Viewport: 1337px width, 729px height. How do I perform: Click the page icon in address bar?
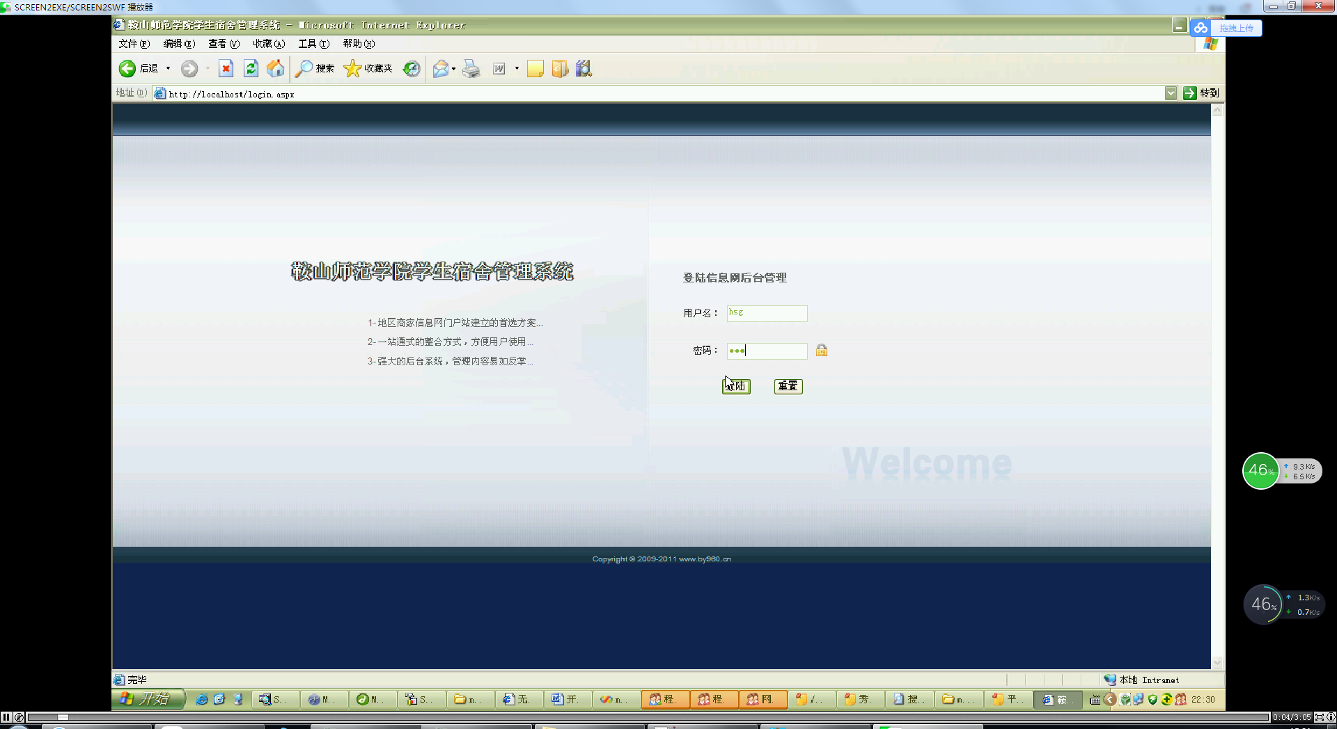(x=160, y=93)
